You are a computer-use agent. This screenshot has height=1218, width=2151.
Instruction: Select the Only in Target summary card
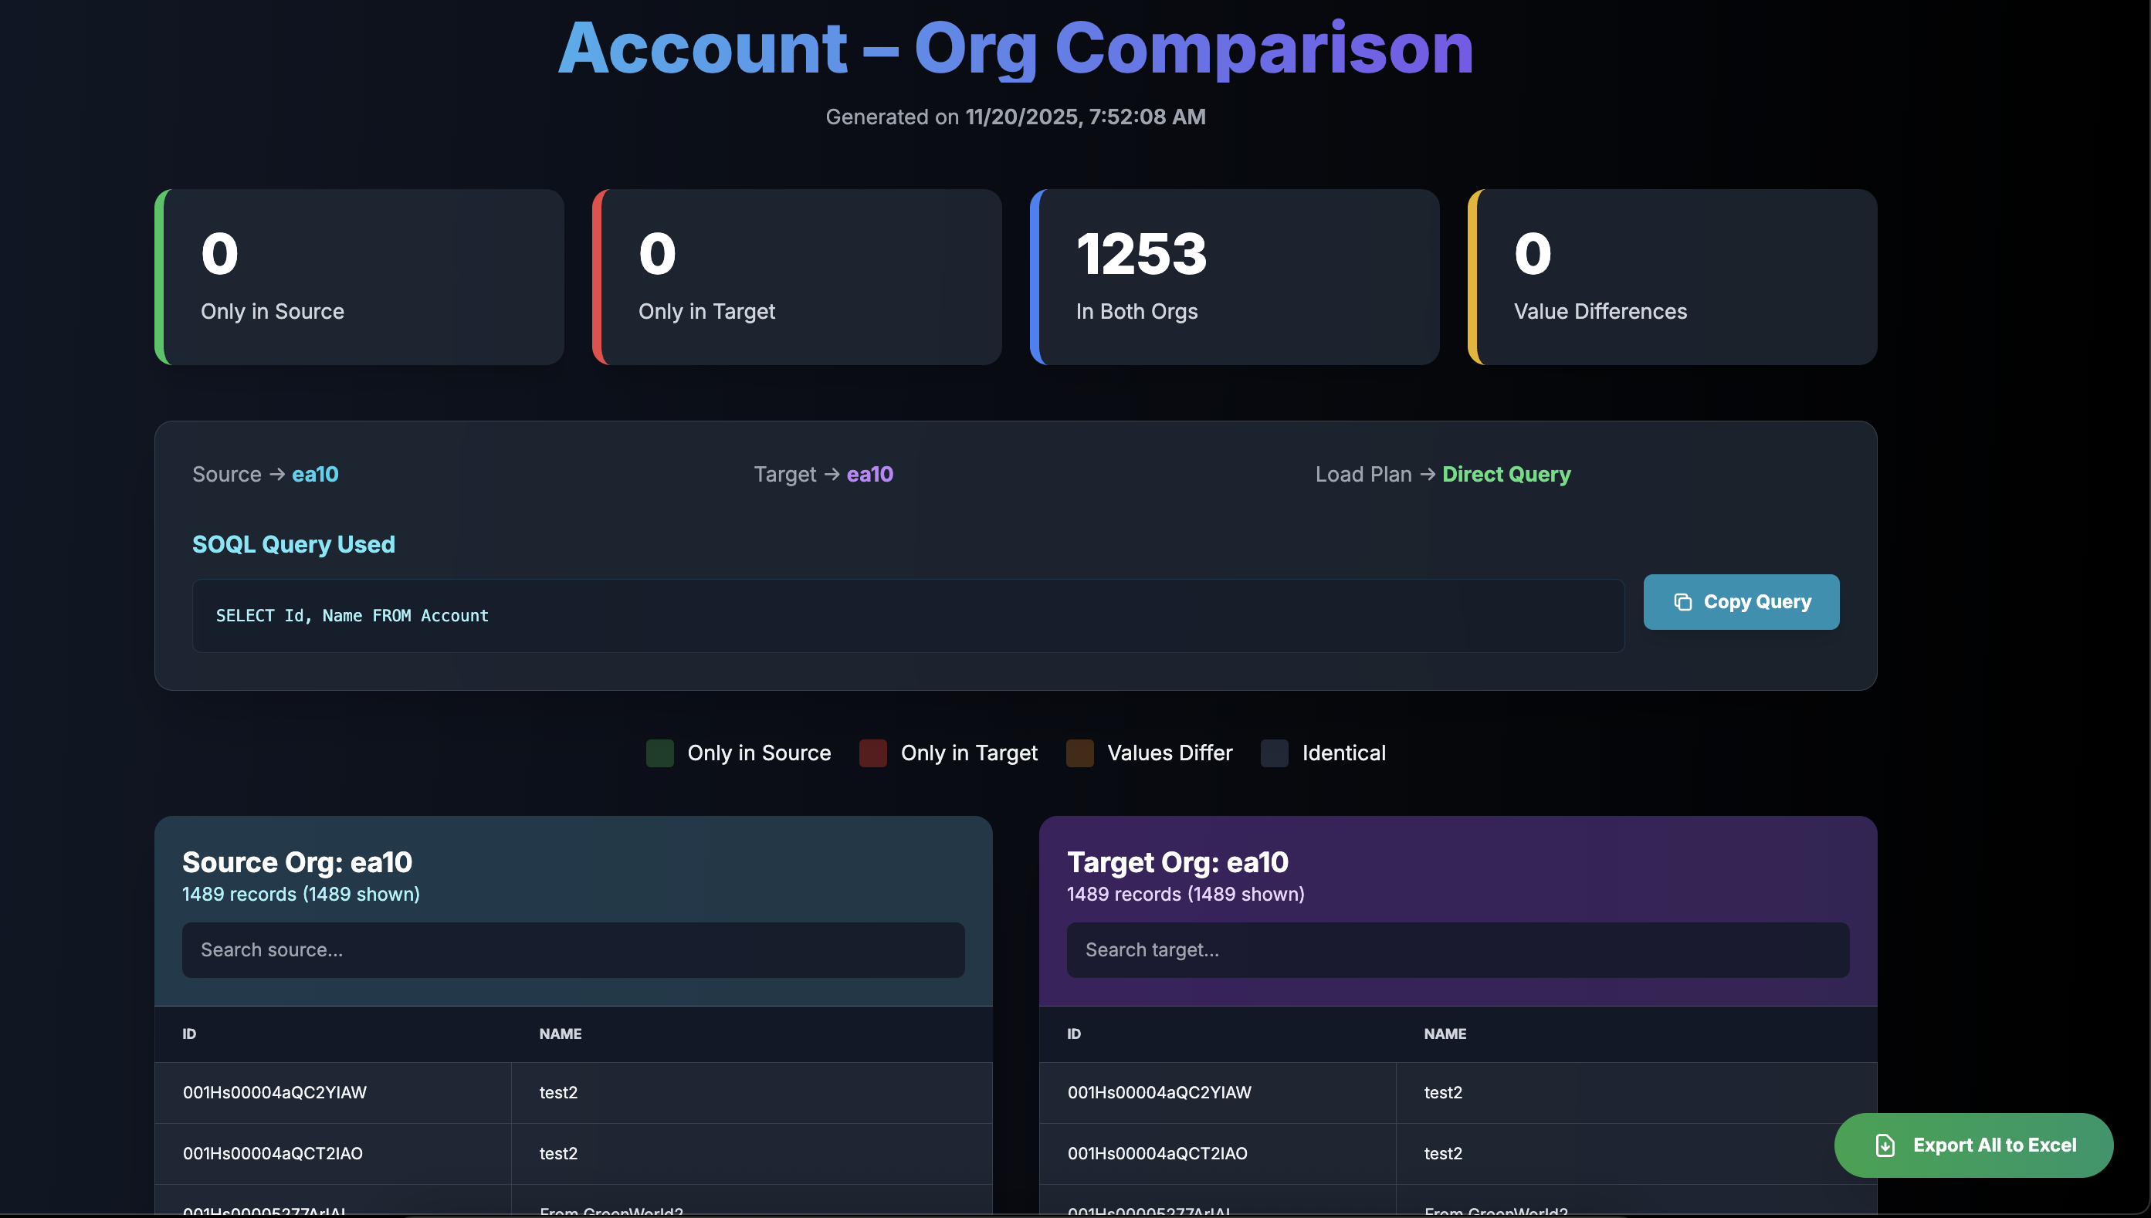tap(798, 277)
